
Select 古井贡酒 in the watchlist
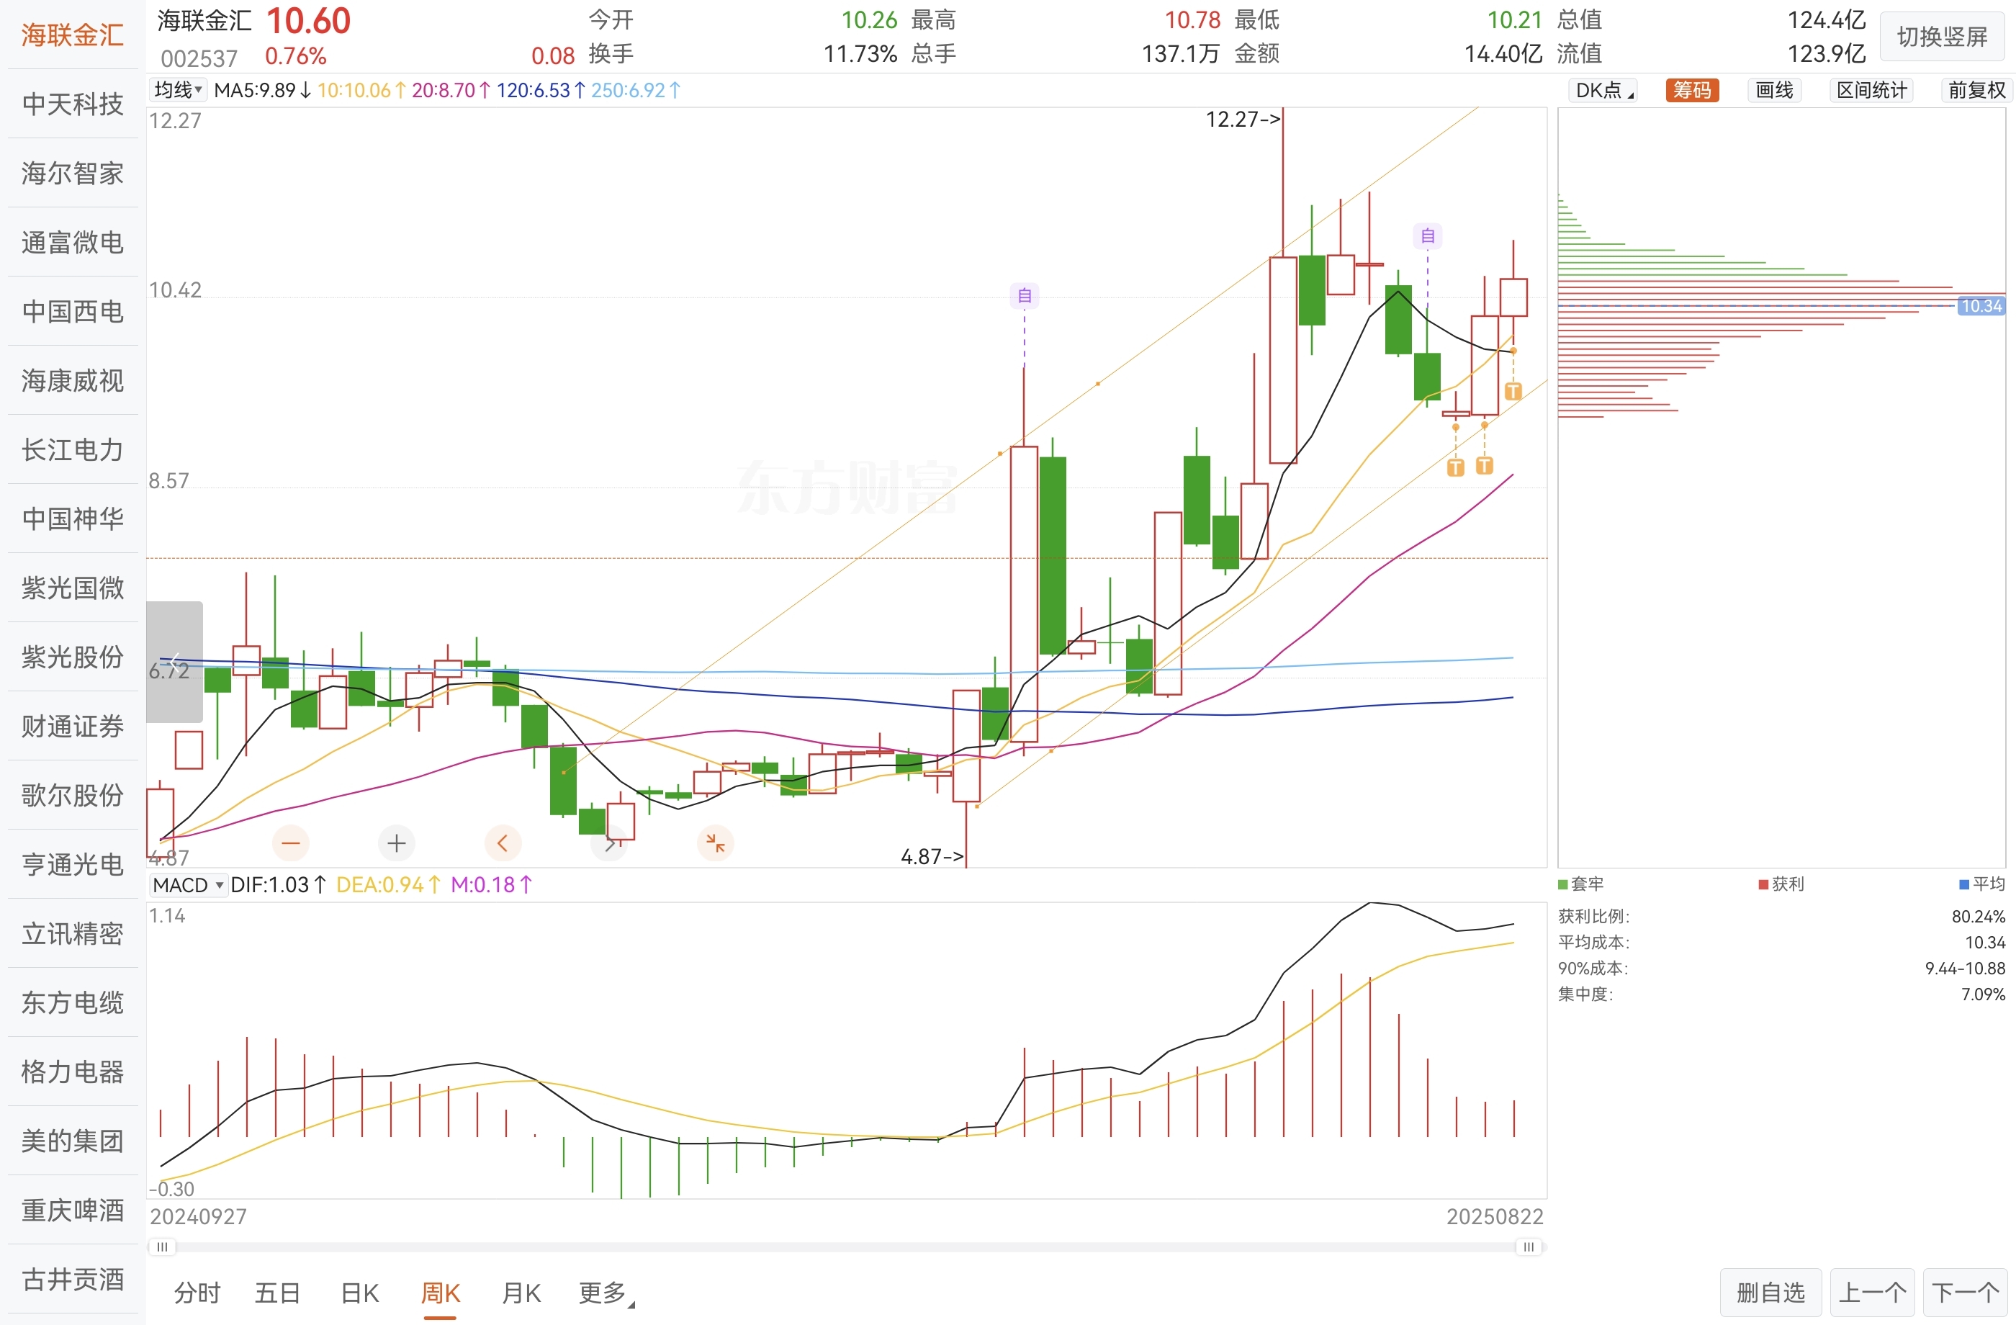coord(73,1279)
